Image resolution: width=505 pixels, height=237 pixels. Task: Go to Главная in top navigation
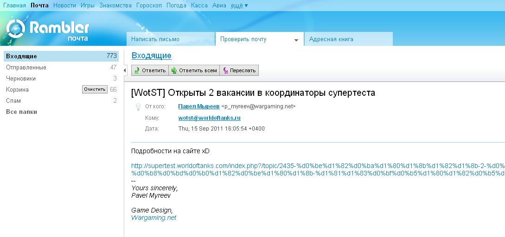[14, 6]
